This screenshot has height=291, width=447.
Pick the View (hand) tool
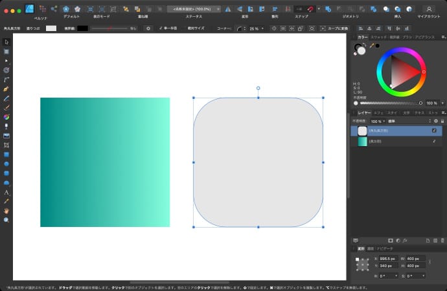click(6, 211)
